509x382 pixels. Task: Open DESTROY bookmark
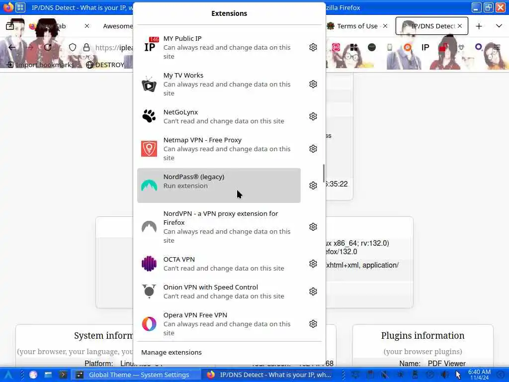point(105,65)
